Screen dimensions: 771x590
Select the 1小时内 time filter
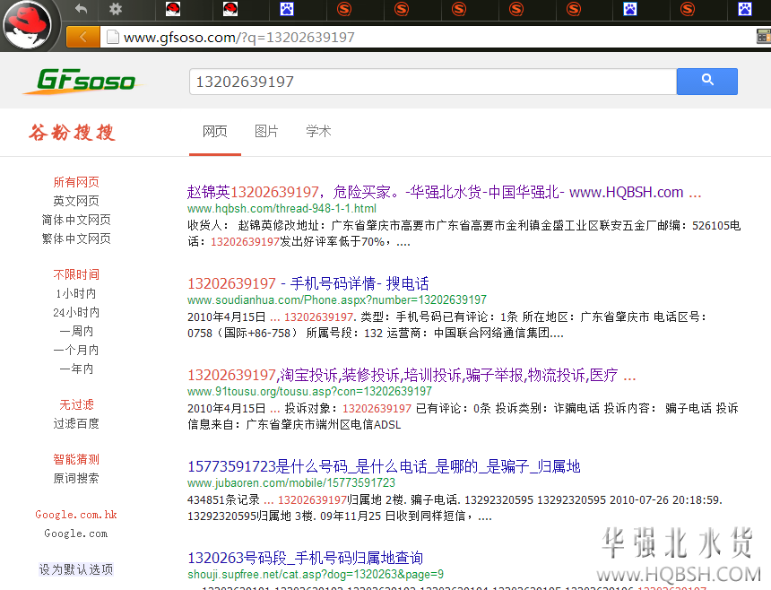(76, 293)
